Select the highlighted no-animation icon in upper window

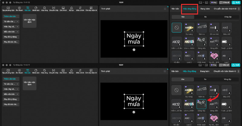click(177, 28)
